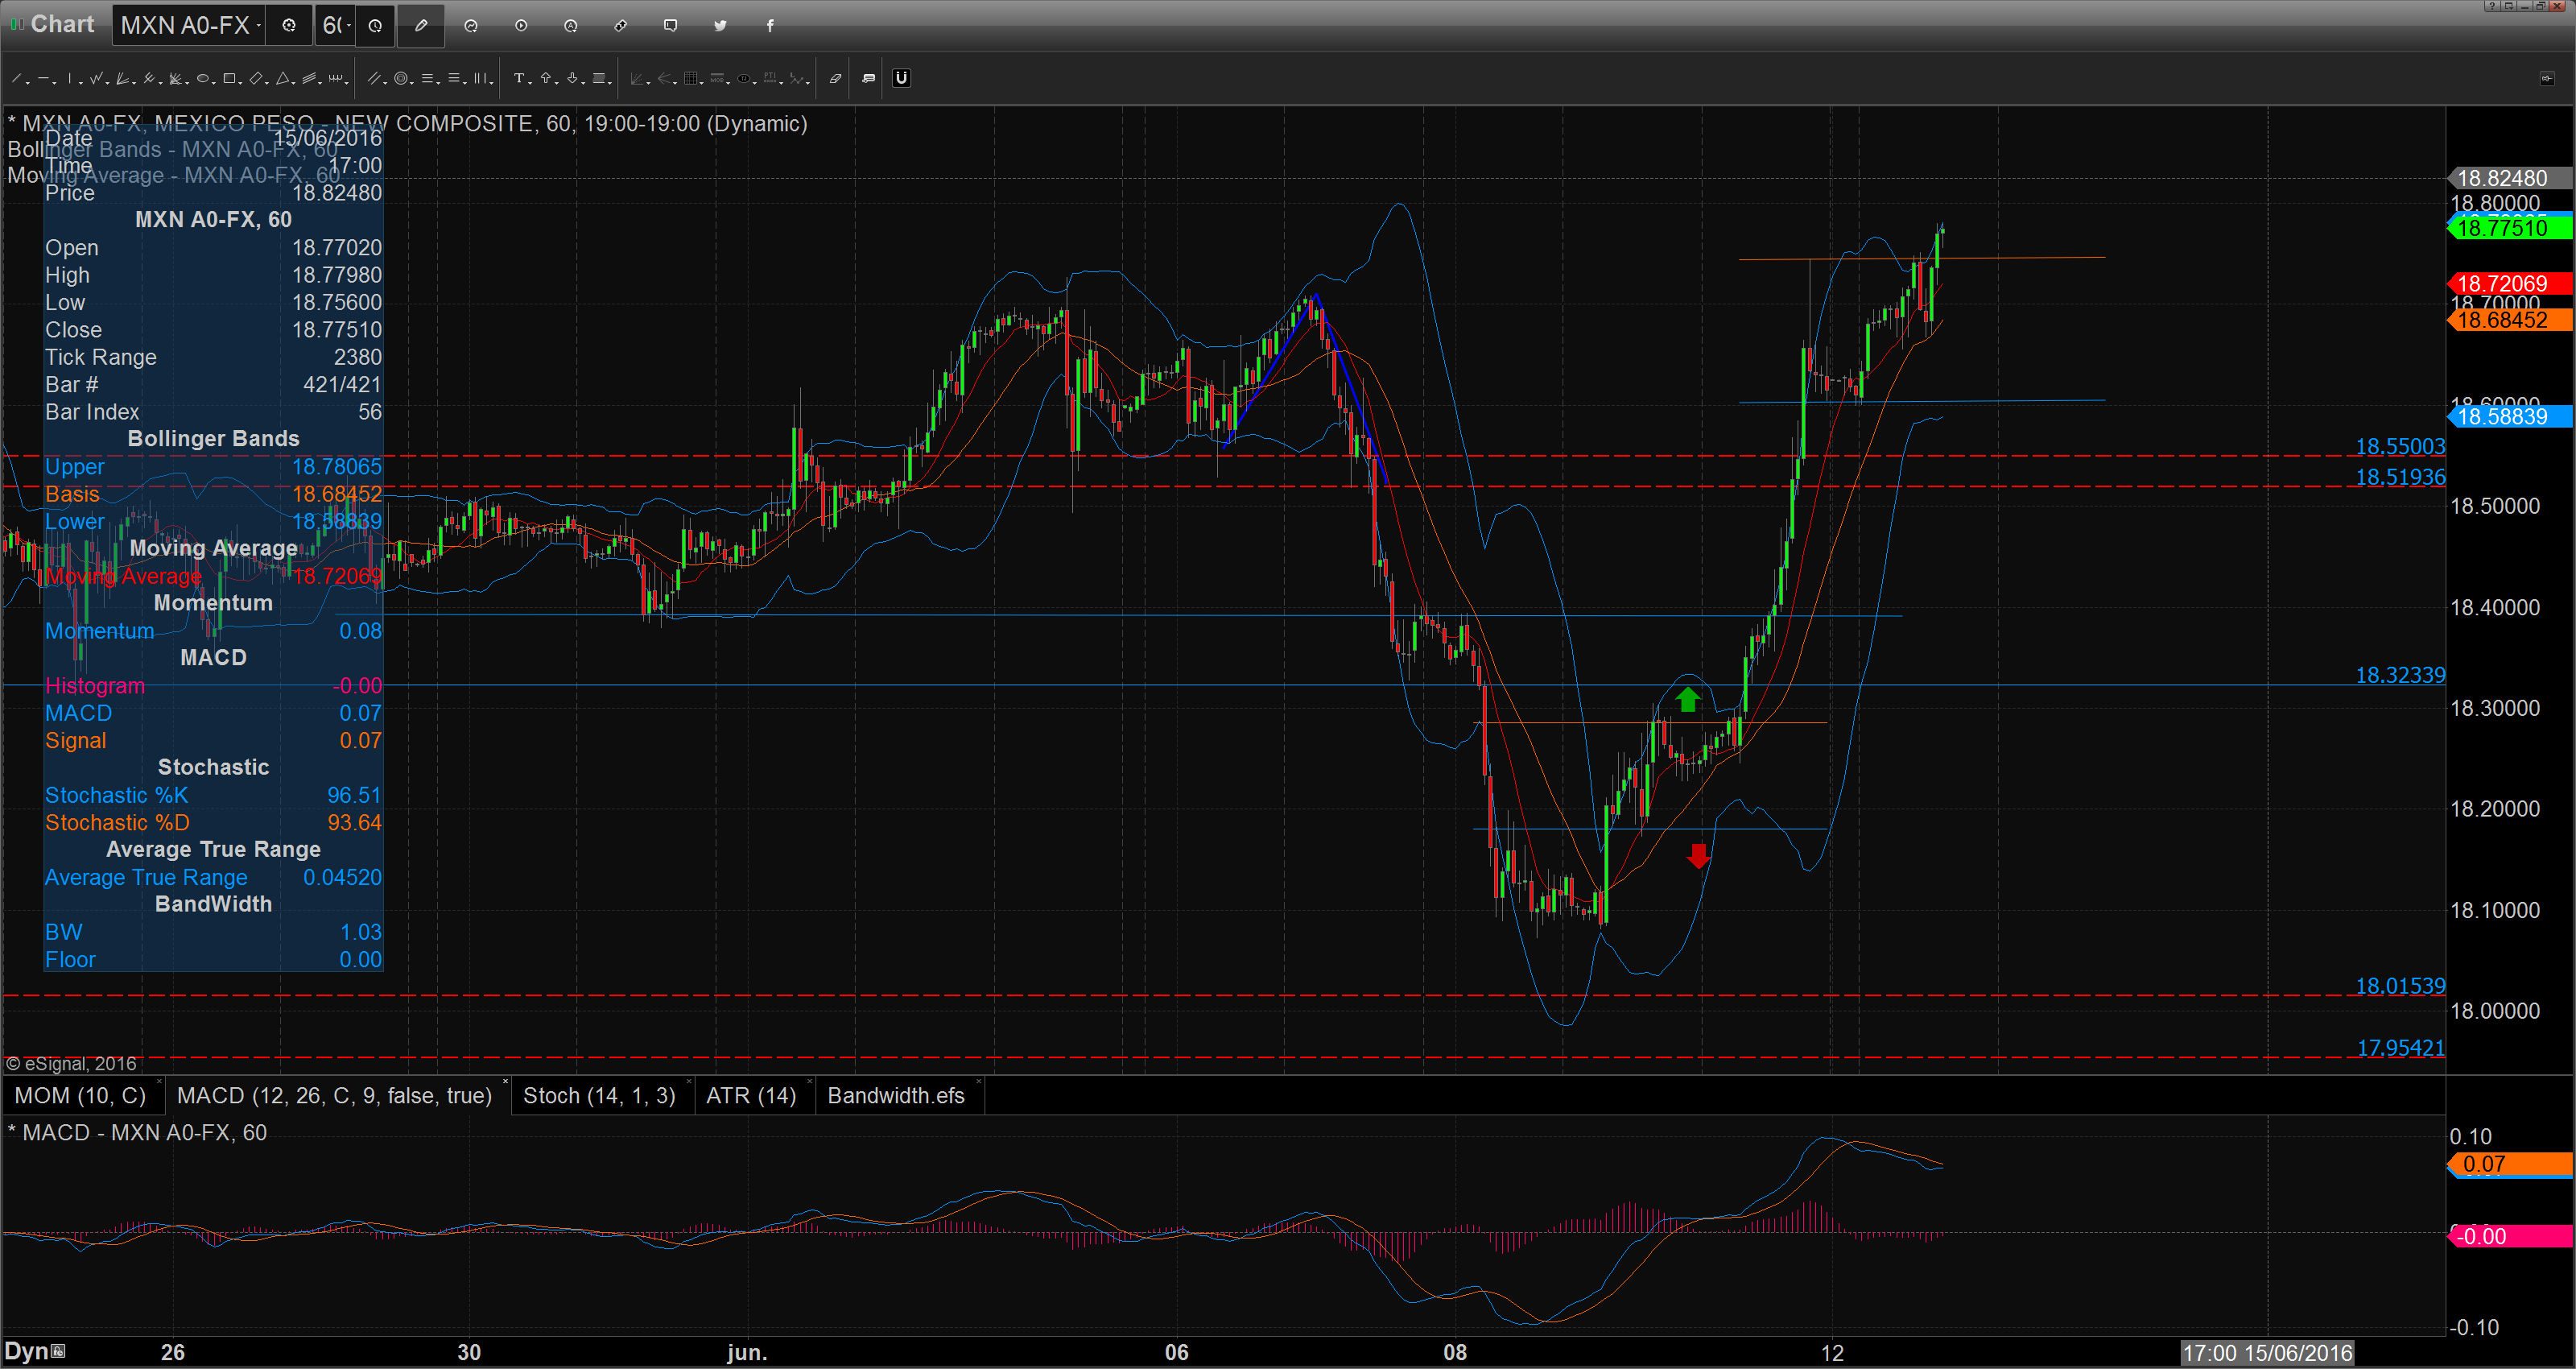Select the up arrow marker tool

(546, 78)
